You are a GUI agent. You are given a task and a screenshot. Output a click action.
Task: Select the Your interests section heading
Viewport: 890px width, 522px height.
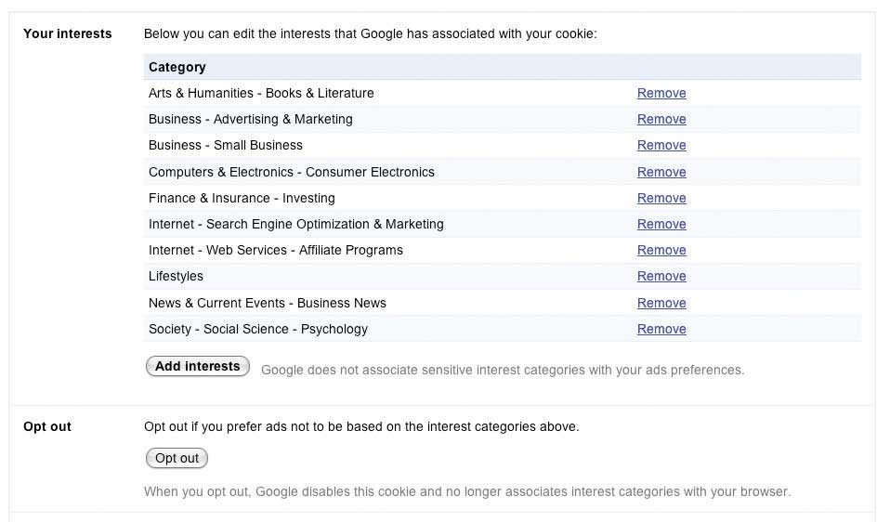[68, 33]
